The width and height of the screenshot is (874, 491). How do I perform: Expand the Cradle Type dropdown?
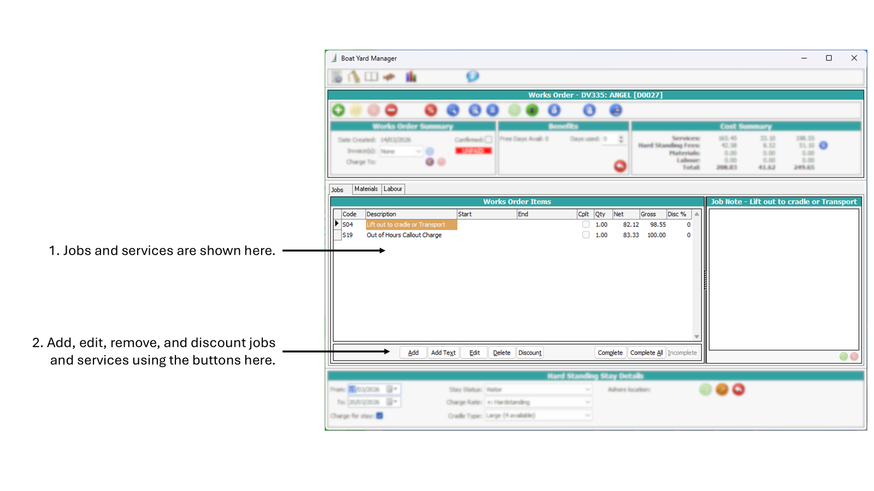(x=587, y=415)
